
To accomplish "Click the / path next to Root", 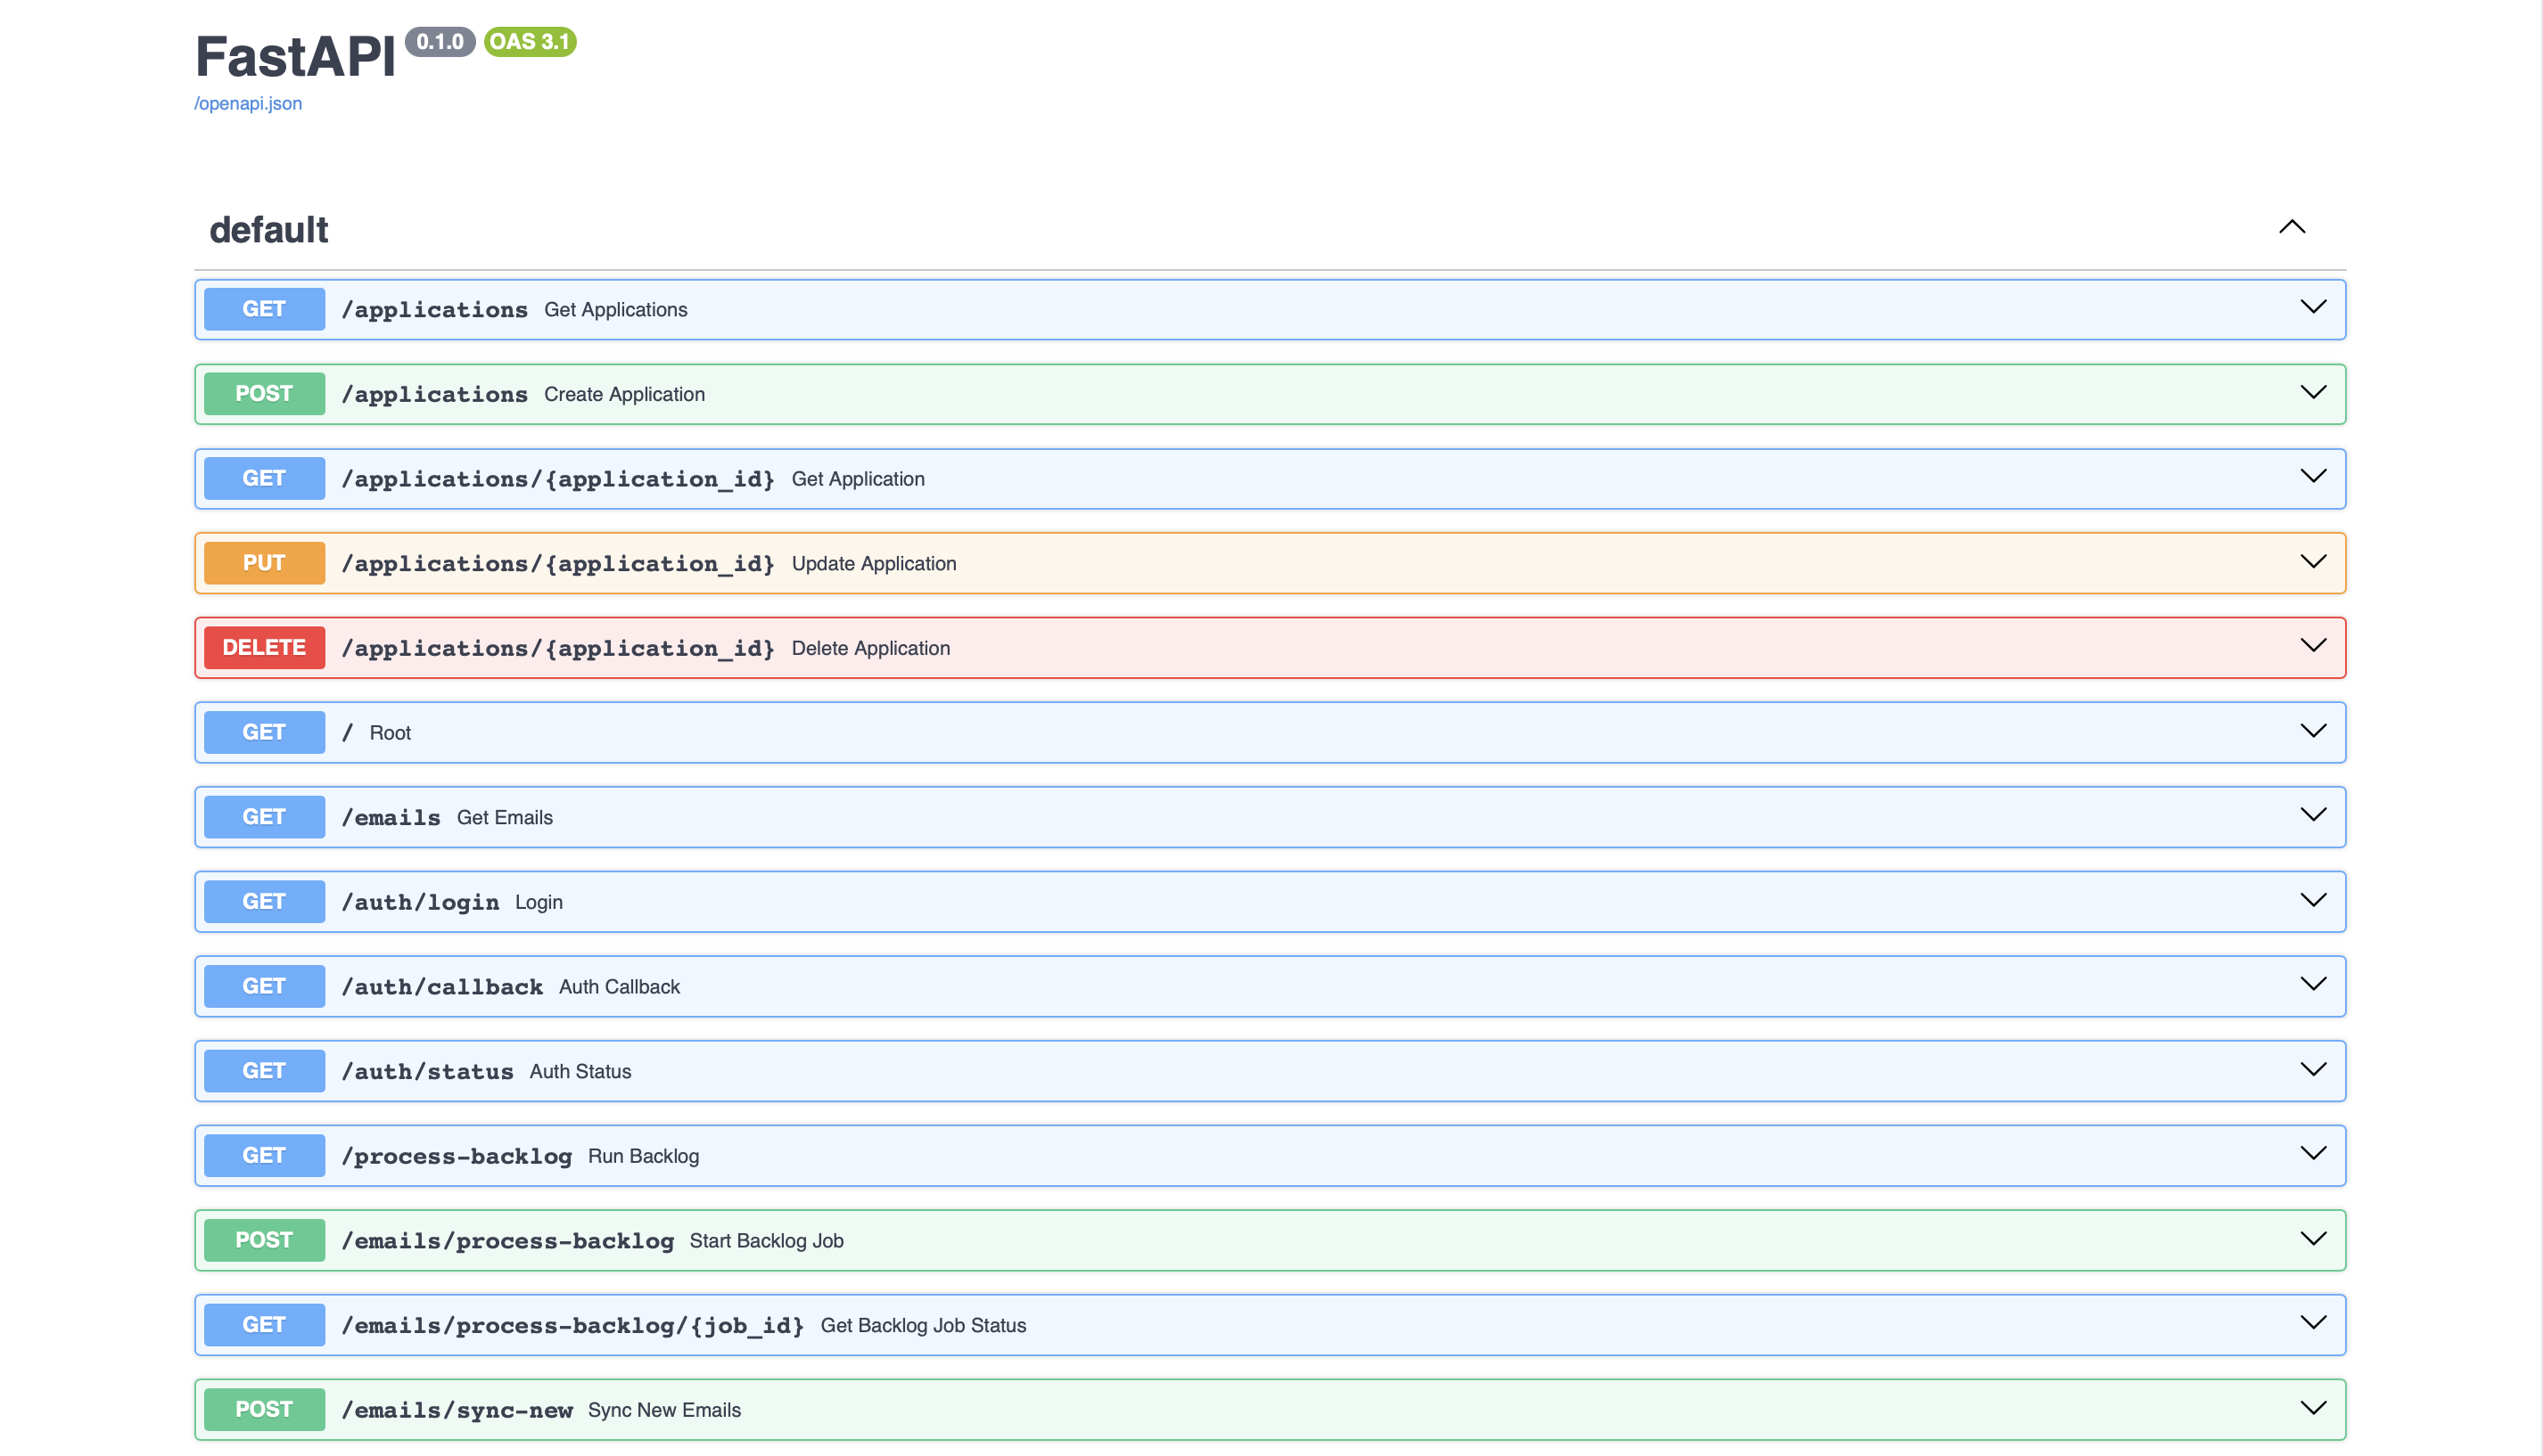I will (x=347, y=733).
